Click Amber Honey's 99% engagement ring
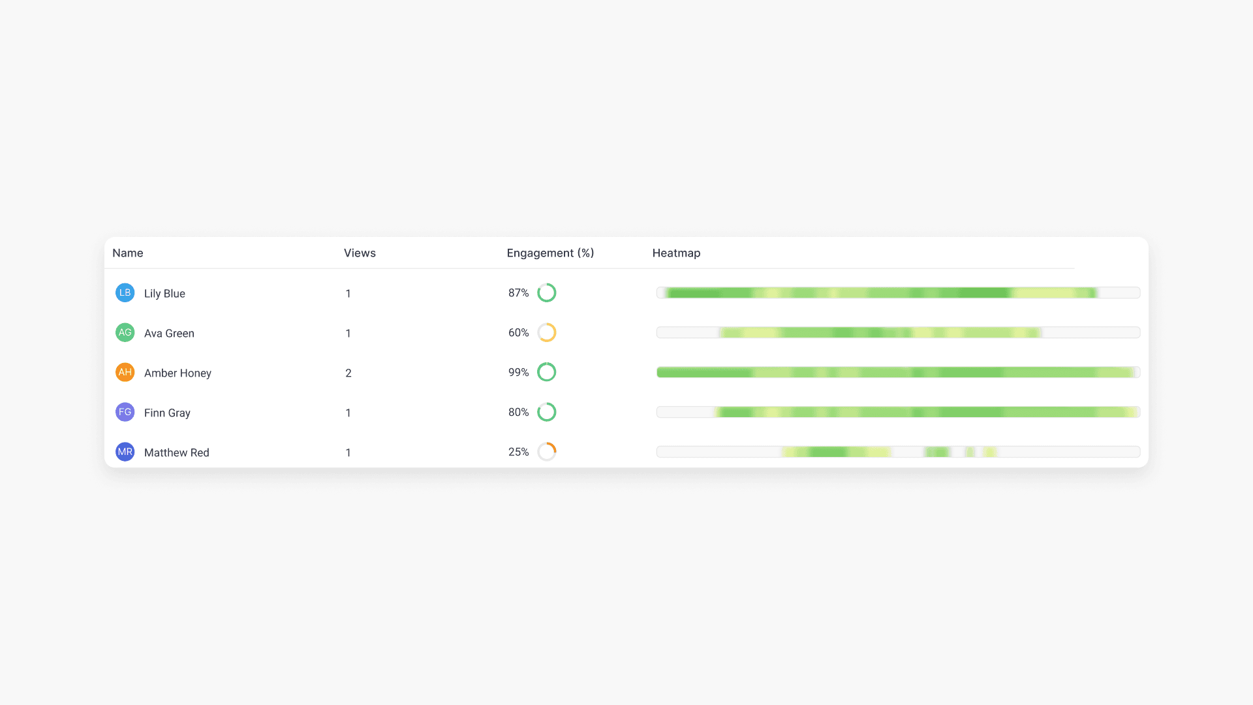Screen dimensions: 1253x705 coord(546,372)
